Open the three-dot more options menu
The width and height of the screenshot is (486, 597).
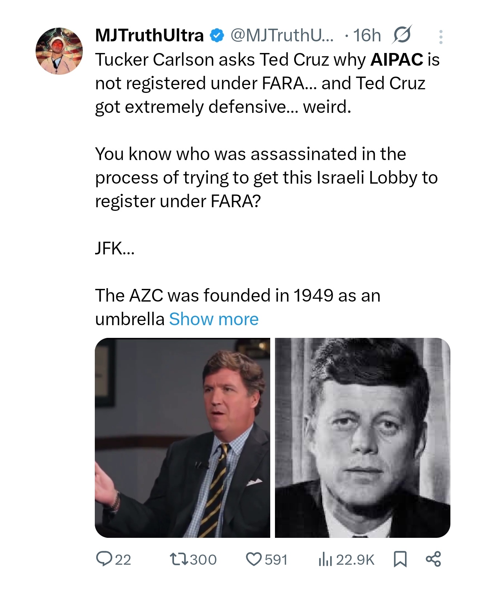441,37
